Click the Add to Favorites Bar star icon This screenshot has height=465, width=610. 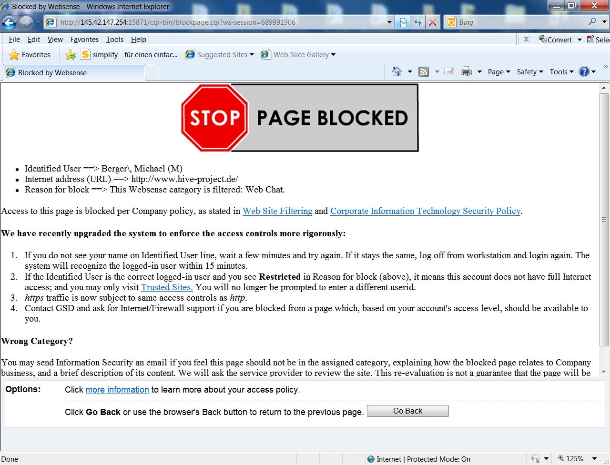click(71, 55)
